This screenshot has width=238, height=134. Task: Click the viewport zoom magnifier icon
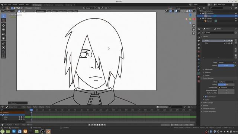click(x=193, y=26)
